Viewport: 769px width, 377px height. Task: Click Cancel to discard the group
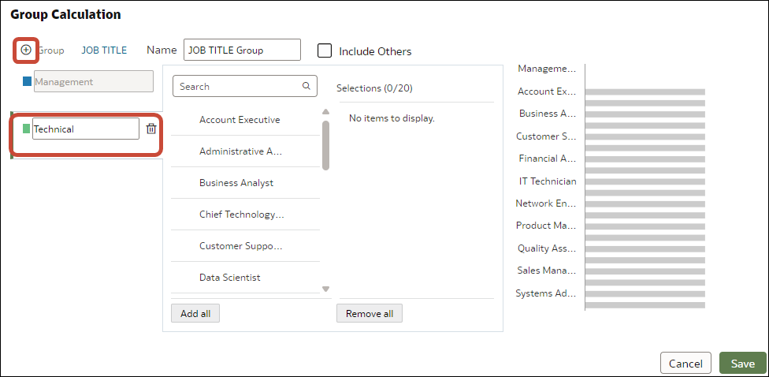[x=685, y=363]
